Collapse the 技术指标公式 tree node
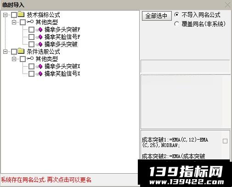This screenshot has width=232, height=187. tap(6, 15)
